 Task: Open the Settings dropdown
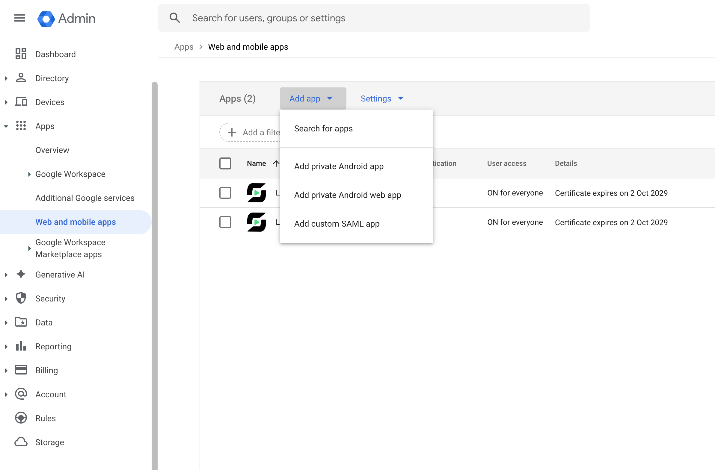pos(381,98)
